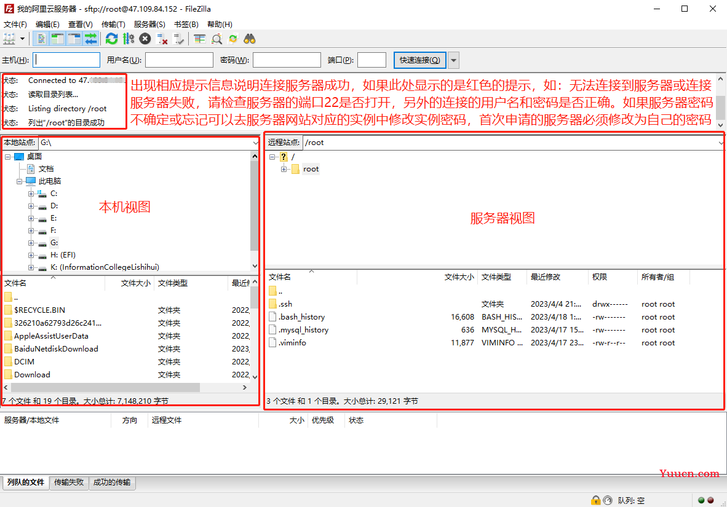Open the 远程站点 path dropdown
Image resolution: width=727 pixels, height=507 pixels.
coord(721,143)
